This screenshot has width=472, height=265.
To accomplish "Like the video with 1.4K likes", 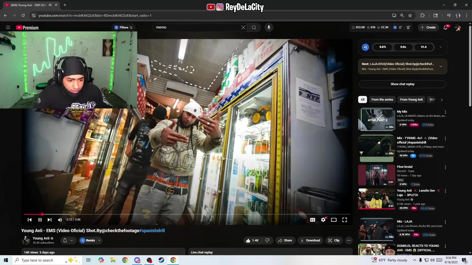I will [x=252, y=240].
